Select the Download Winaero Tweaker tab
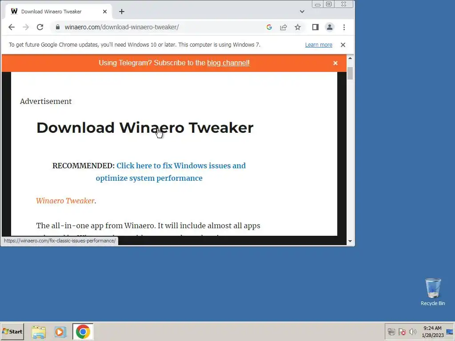Viewport: 455px width, 341px height. pos(58,12)
